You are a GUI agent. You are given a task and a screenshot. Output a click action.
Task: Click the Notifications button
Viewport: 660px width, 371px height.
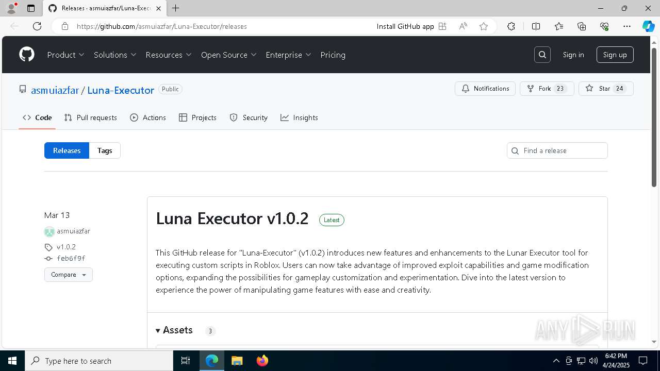(x=485, y=89)
